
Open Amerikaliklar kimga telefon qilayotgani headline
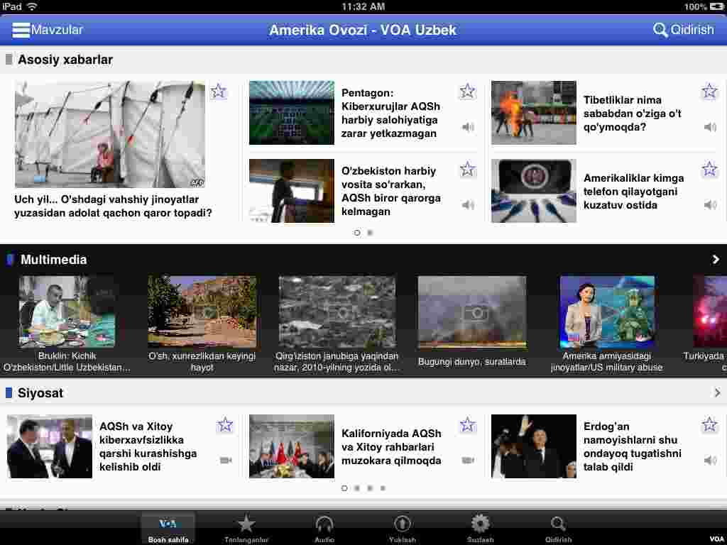(633, 192)
